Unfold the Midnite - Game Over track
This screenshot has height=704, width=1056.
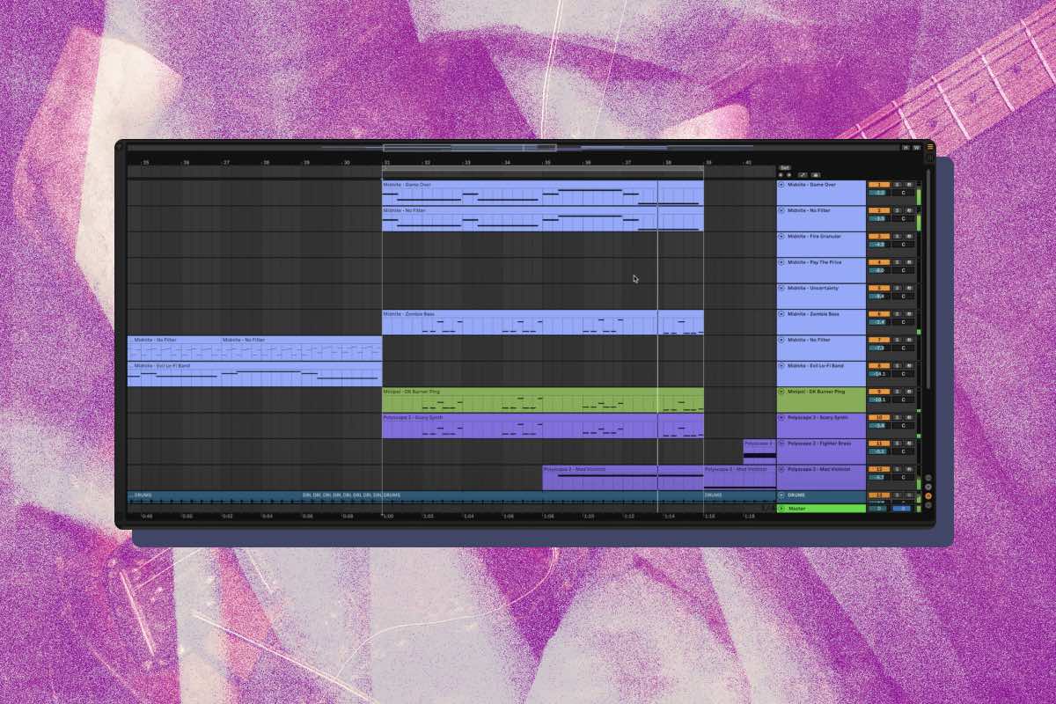pyautogui.click(x=781, y=185)
